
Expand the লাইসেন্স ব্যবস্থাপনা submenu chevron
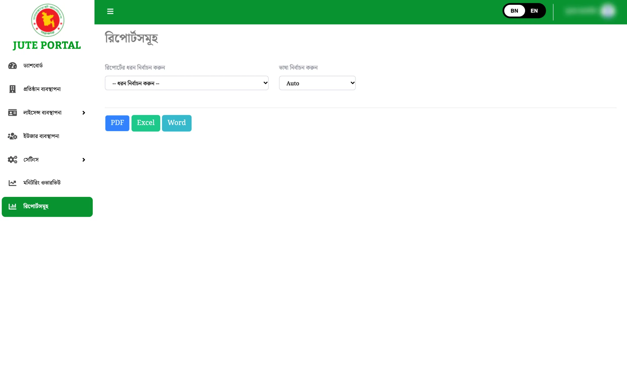(84, 113)
